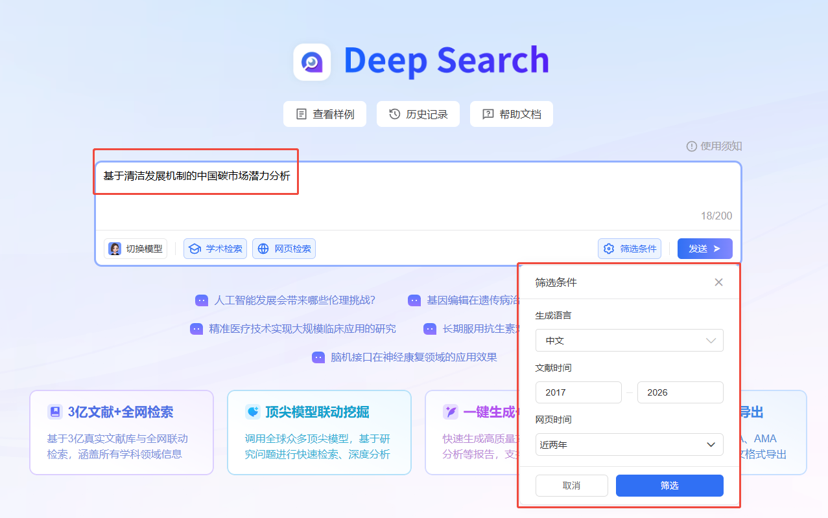Click the book icon beside 3亿文献

54,412
